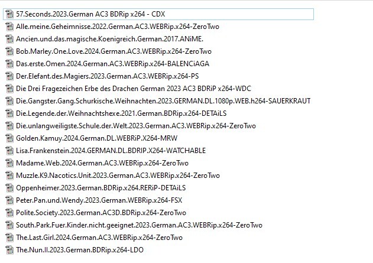Select The.Nun.II.2023.German.BDRip.x264-LDO name
Image resolution: width=373 pixels, height=263 pixels.
[80, 250]
